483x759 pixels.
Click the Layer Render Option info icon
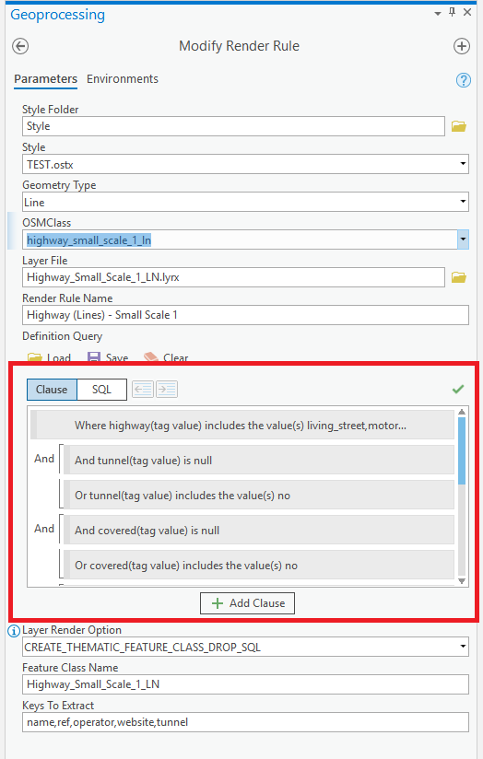(14, 631)
